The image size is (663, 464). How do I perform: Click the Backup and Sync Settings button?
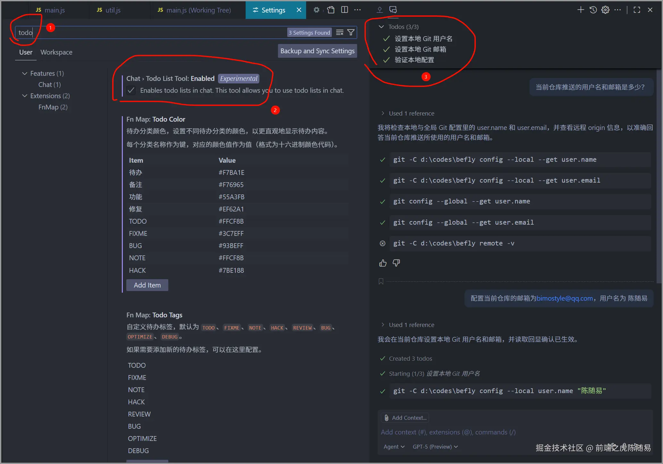(x=317, y=51)
